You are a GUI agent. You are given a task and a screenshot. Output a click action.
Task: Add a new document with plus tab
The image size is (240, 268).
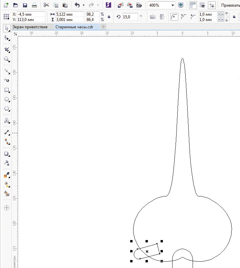click(103, 27)
